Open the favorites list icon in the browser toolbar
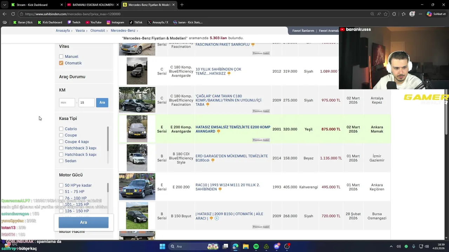 [403, 14]
